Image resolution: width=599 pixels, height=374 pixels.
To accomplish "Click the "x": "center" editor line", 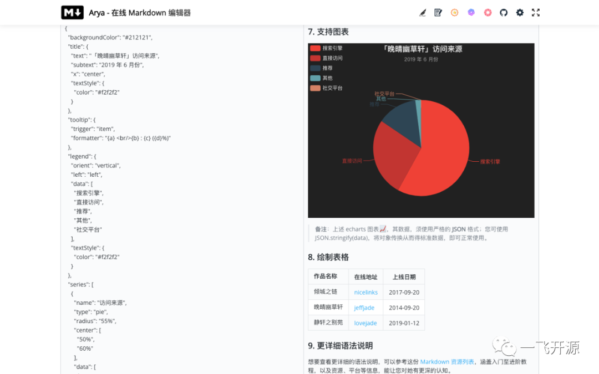I will point(88,74).
